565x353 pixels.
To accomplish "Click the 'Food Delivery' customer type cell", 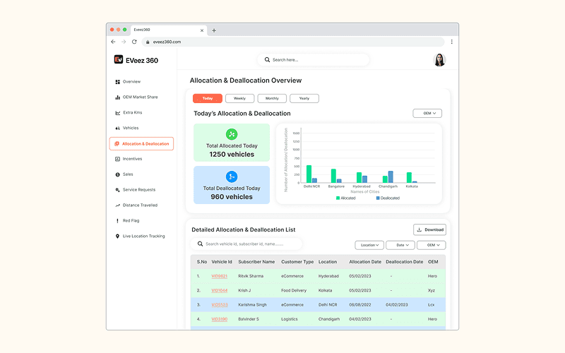I will [294, 291].
